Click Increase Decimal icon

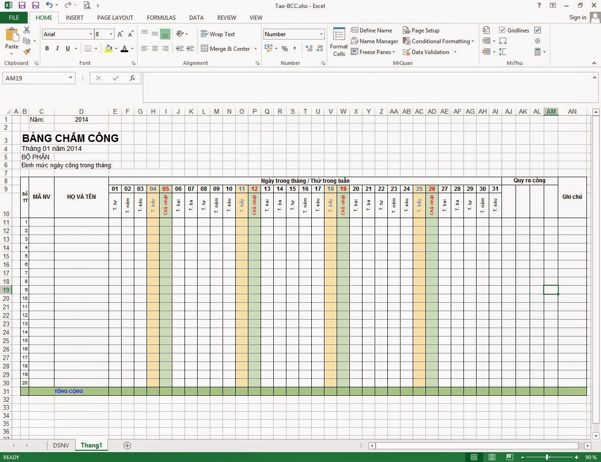[x=309, y=49]
